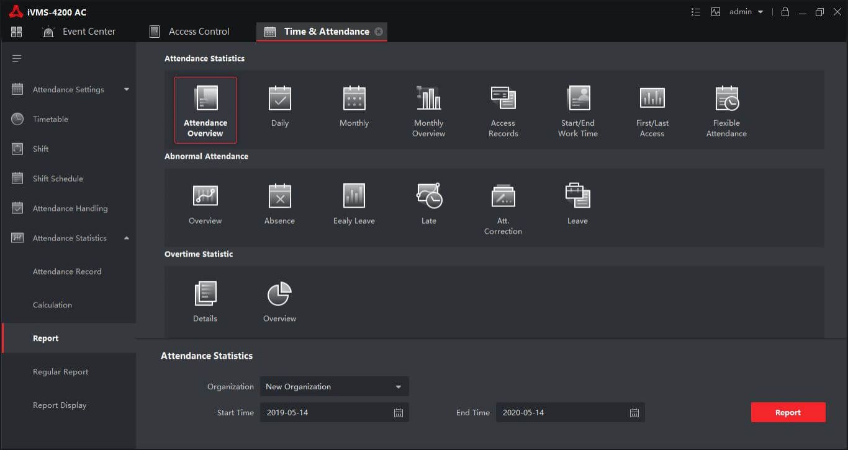
Task: Go to Shift Schedule in sidebar
Action: pos(69,179)
